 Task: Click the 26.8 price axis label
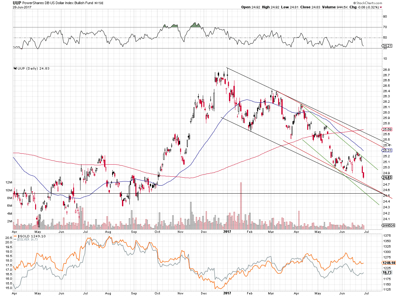(x=386, y=70)
